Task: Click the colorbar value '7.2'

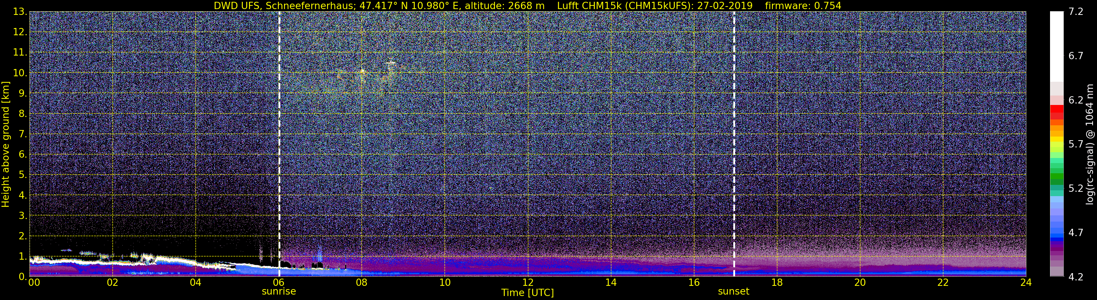Action: (x=1076, y=12)
